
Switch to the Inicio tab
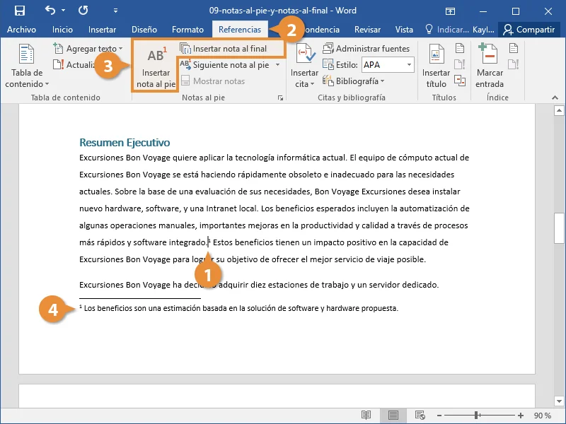(62, 30)
